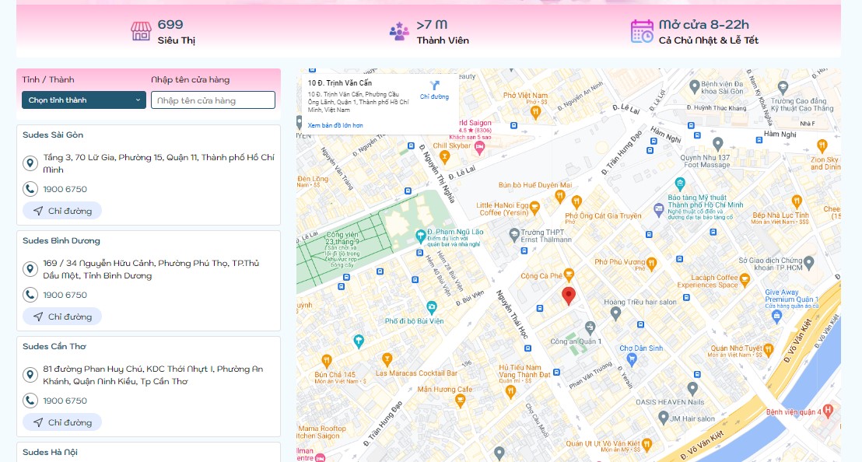This screenshot has width=862, height=462.
Task: Select Chill Skybar marker on map
Action: coord(444,158)
